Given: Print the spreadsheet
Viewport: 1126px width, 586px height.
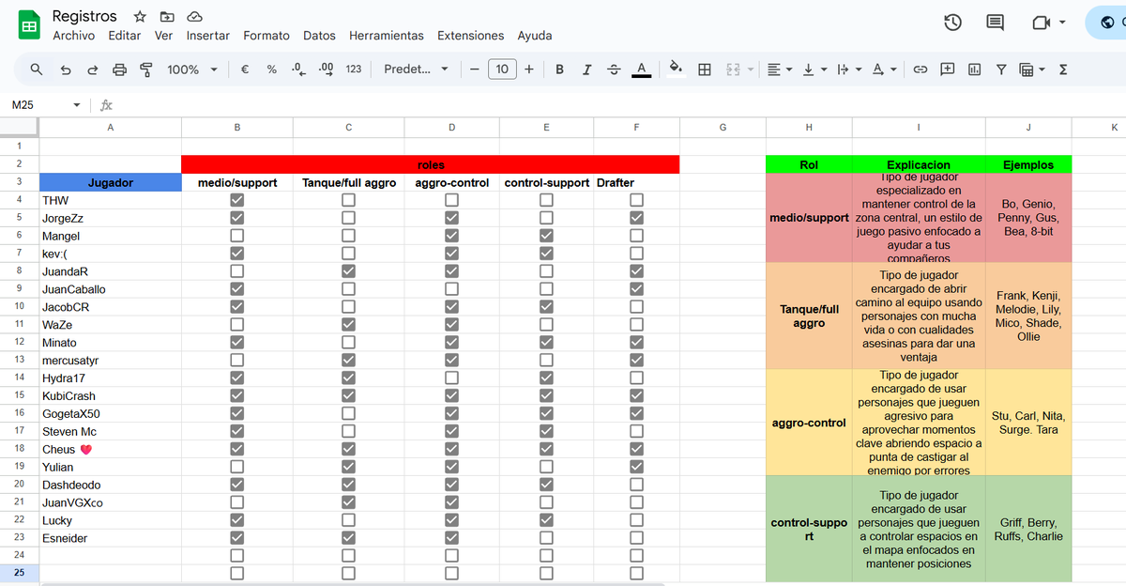Looking at the screenshot, I should pos(119,69).
